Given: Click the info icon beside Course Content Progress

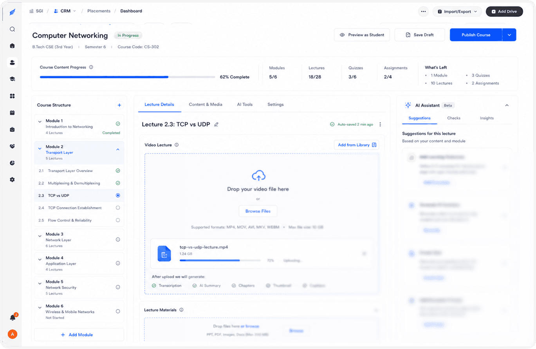Looking at the screenshot, I should [91, 67].
